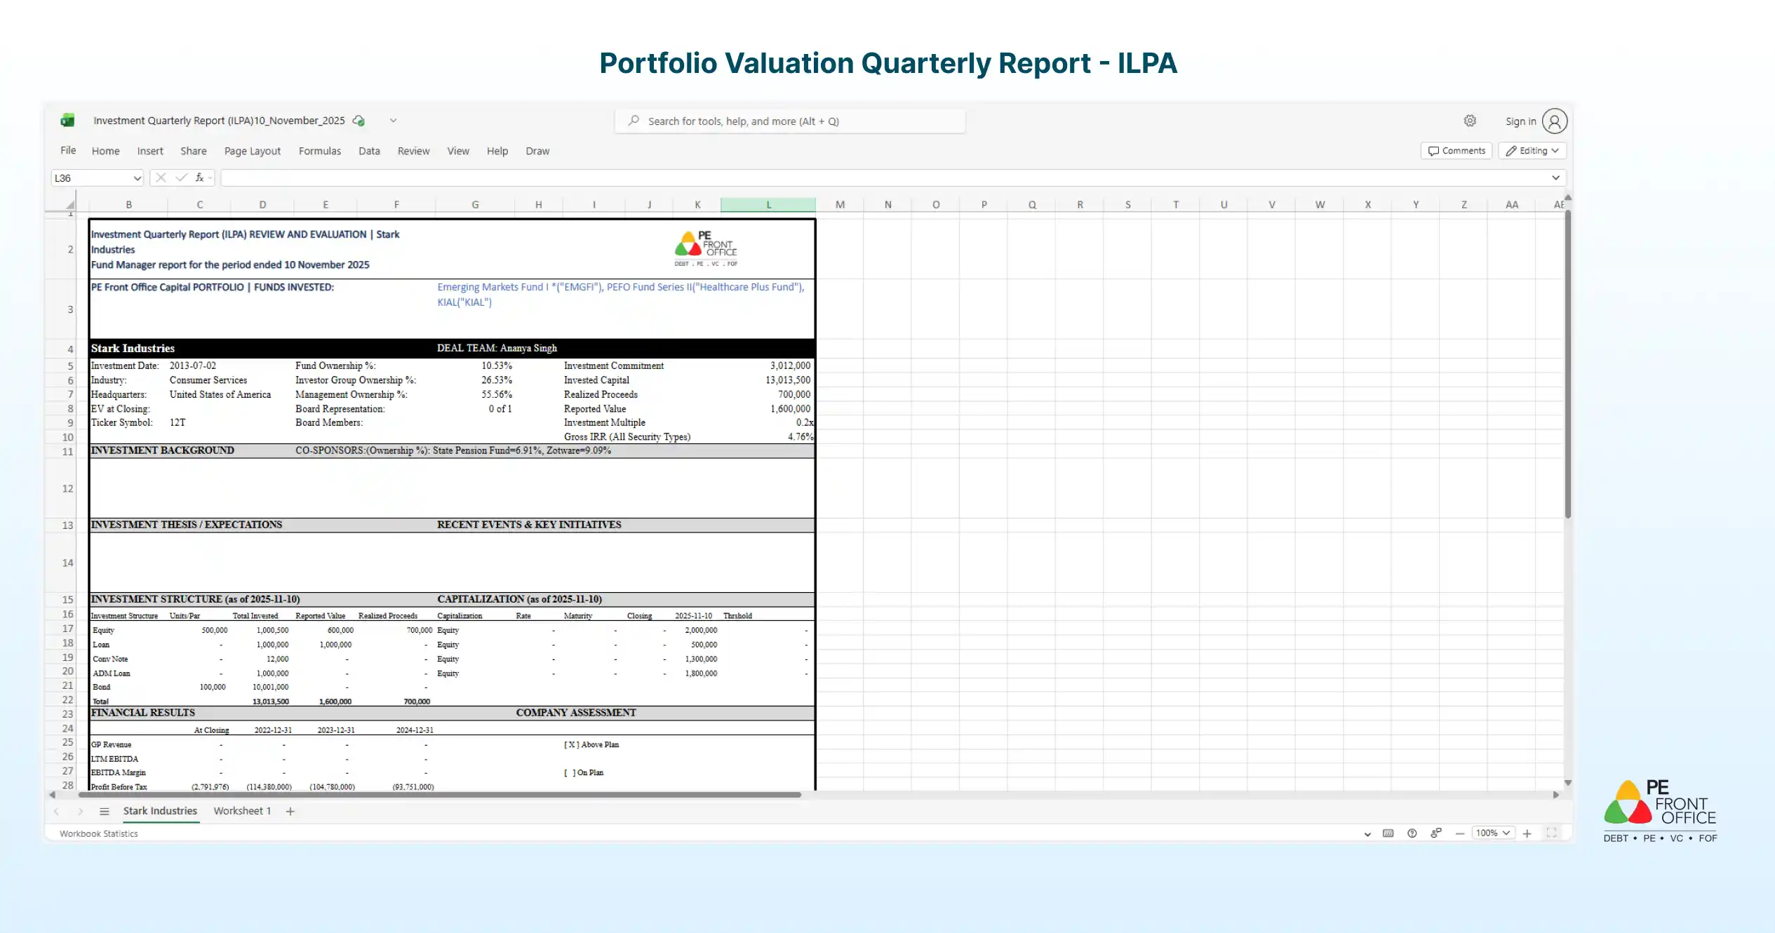Click the confirm formula checkmark icon

tap(182, 177)
